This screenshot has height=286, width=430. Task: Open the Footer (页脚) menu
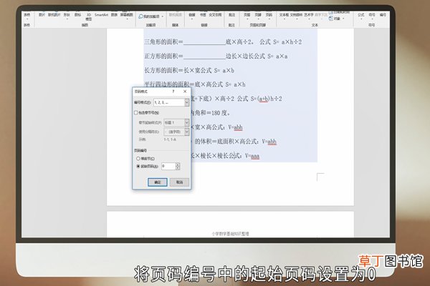click(x=258, y=16)
